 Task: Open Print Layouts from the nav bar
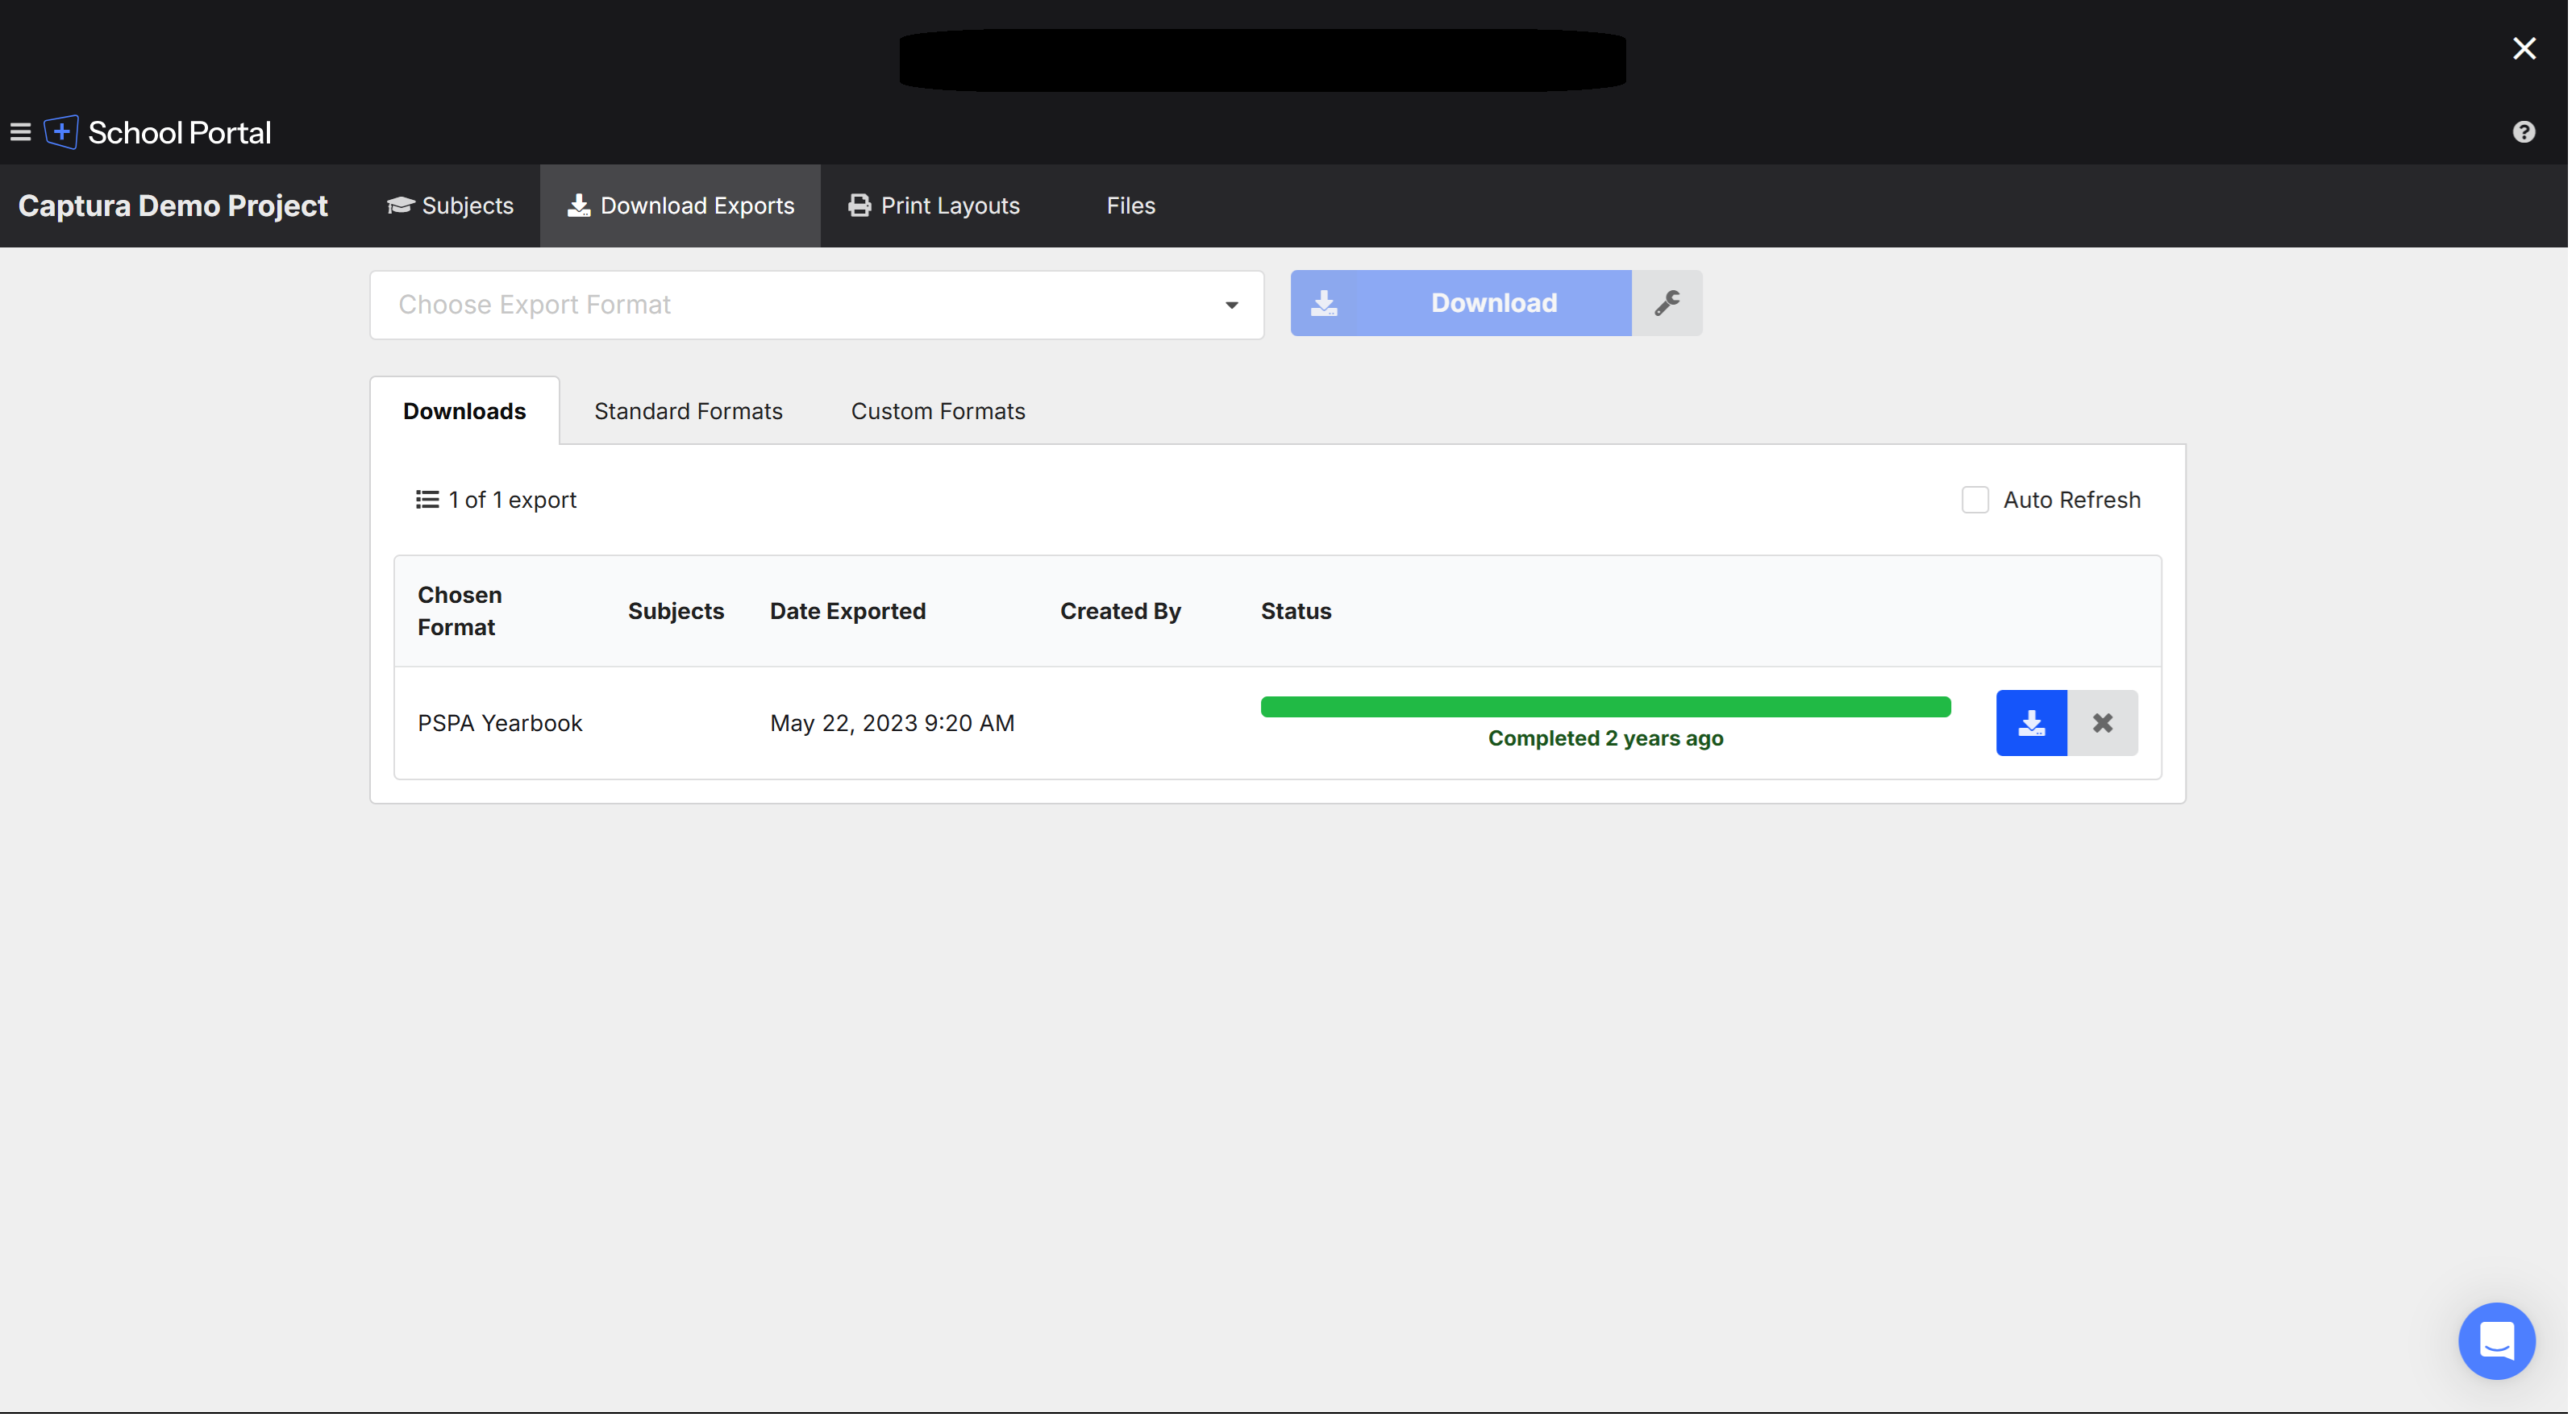tap(934, 206)
